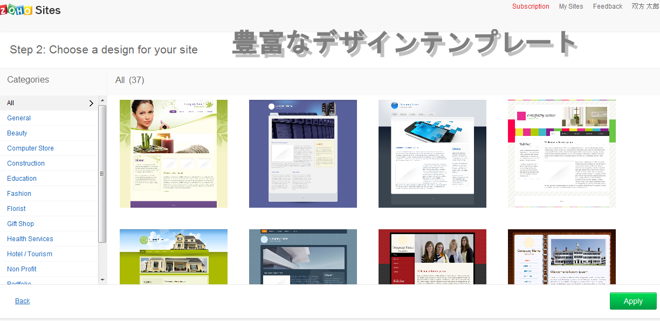Open the Feedback link
660x321 pixels.
(x=608, y=6)
